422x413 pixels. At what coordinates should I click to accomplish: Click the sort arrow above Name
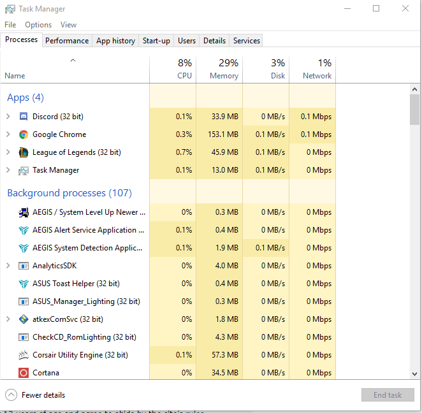pos(73,61)
